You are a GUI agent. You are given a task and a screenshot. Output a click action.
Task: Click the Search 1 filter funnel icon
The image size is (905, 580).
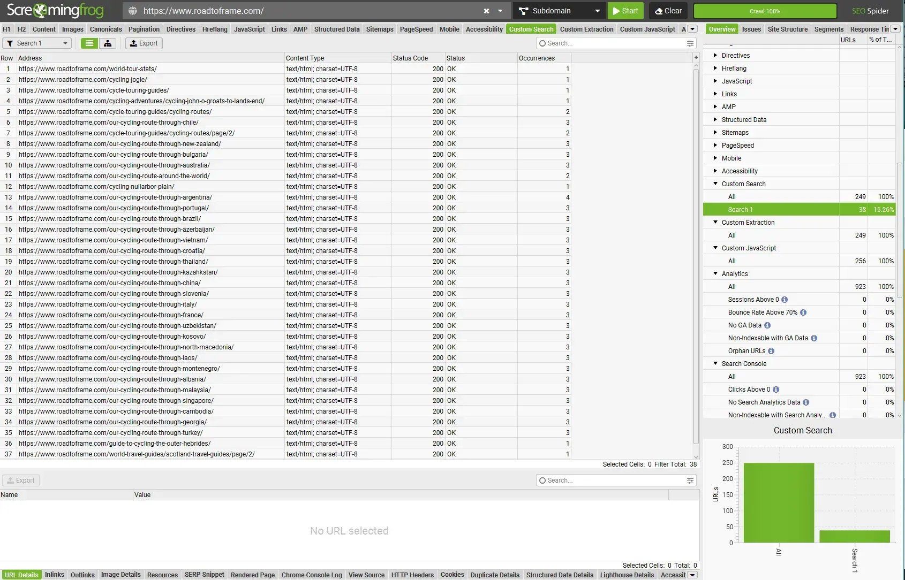10,43
